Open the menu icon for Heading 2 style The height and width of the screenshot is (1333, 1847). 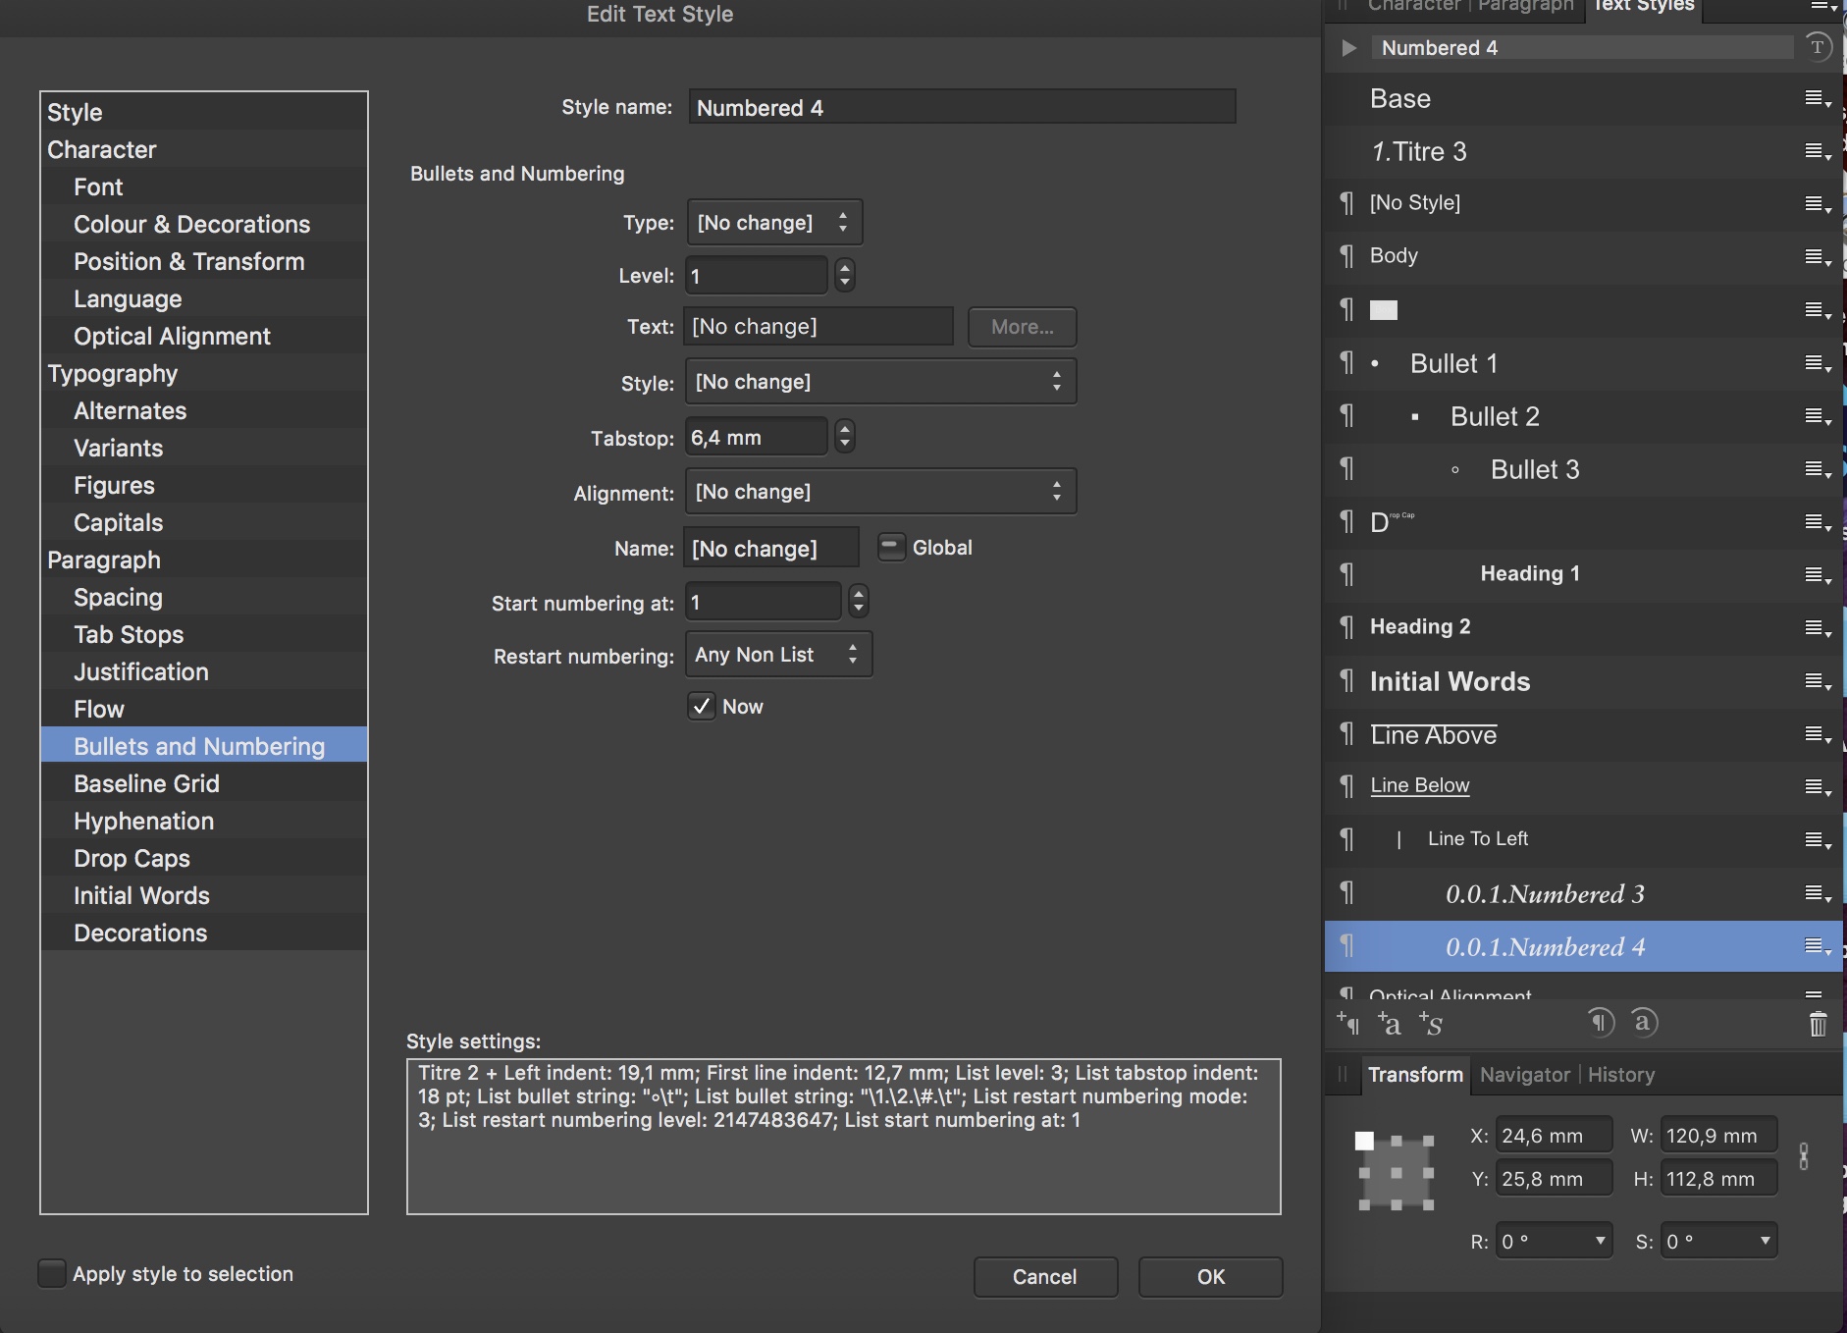point(1818,628)
